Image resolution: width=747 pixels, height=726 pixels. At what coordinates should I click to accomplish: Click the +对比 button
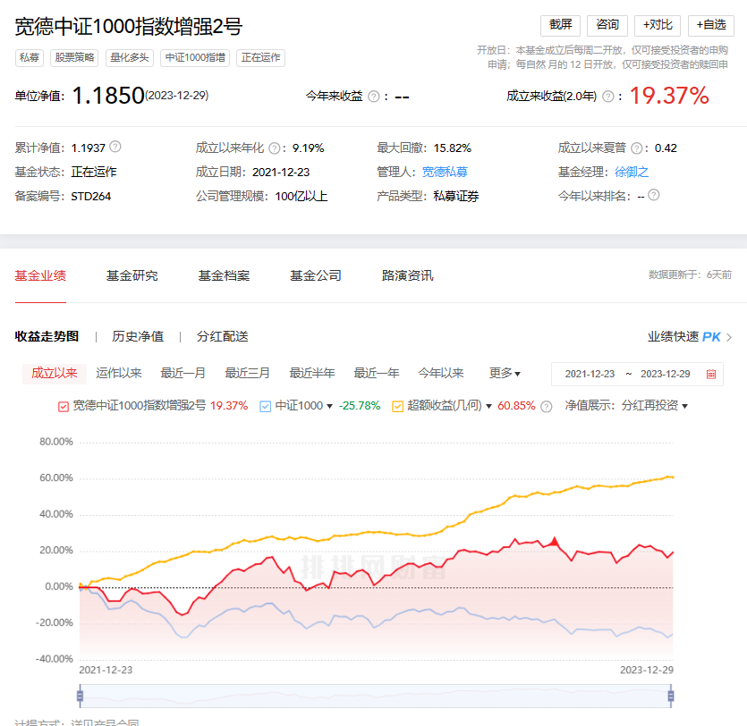(x=658, y=25)
